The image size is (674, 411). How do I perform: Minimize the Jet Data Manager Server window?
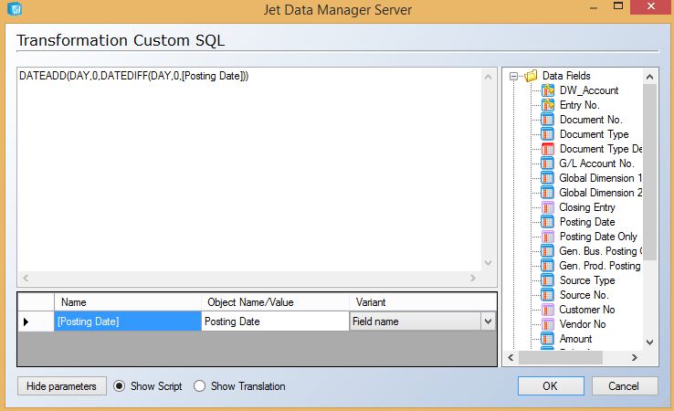click(594, 7)
